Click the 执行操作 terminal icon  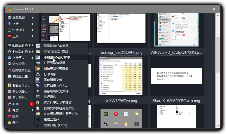(38, 97)
